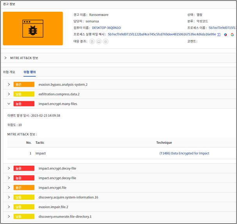Image resolution: width=237 pixels, height=224 pixels.
Task: Open VirusTotal sigma icon next to hash
Action: point(219,34)
